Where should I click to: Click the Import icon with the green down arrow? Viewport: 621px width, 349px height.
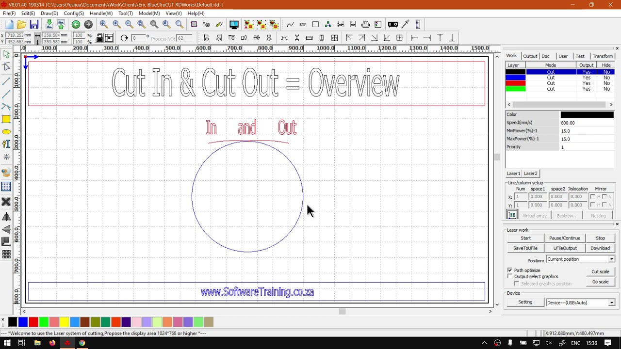tap(49, 25)
